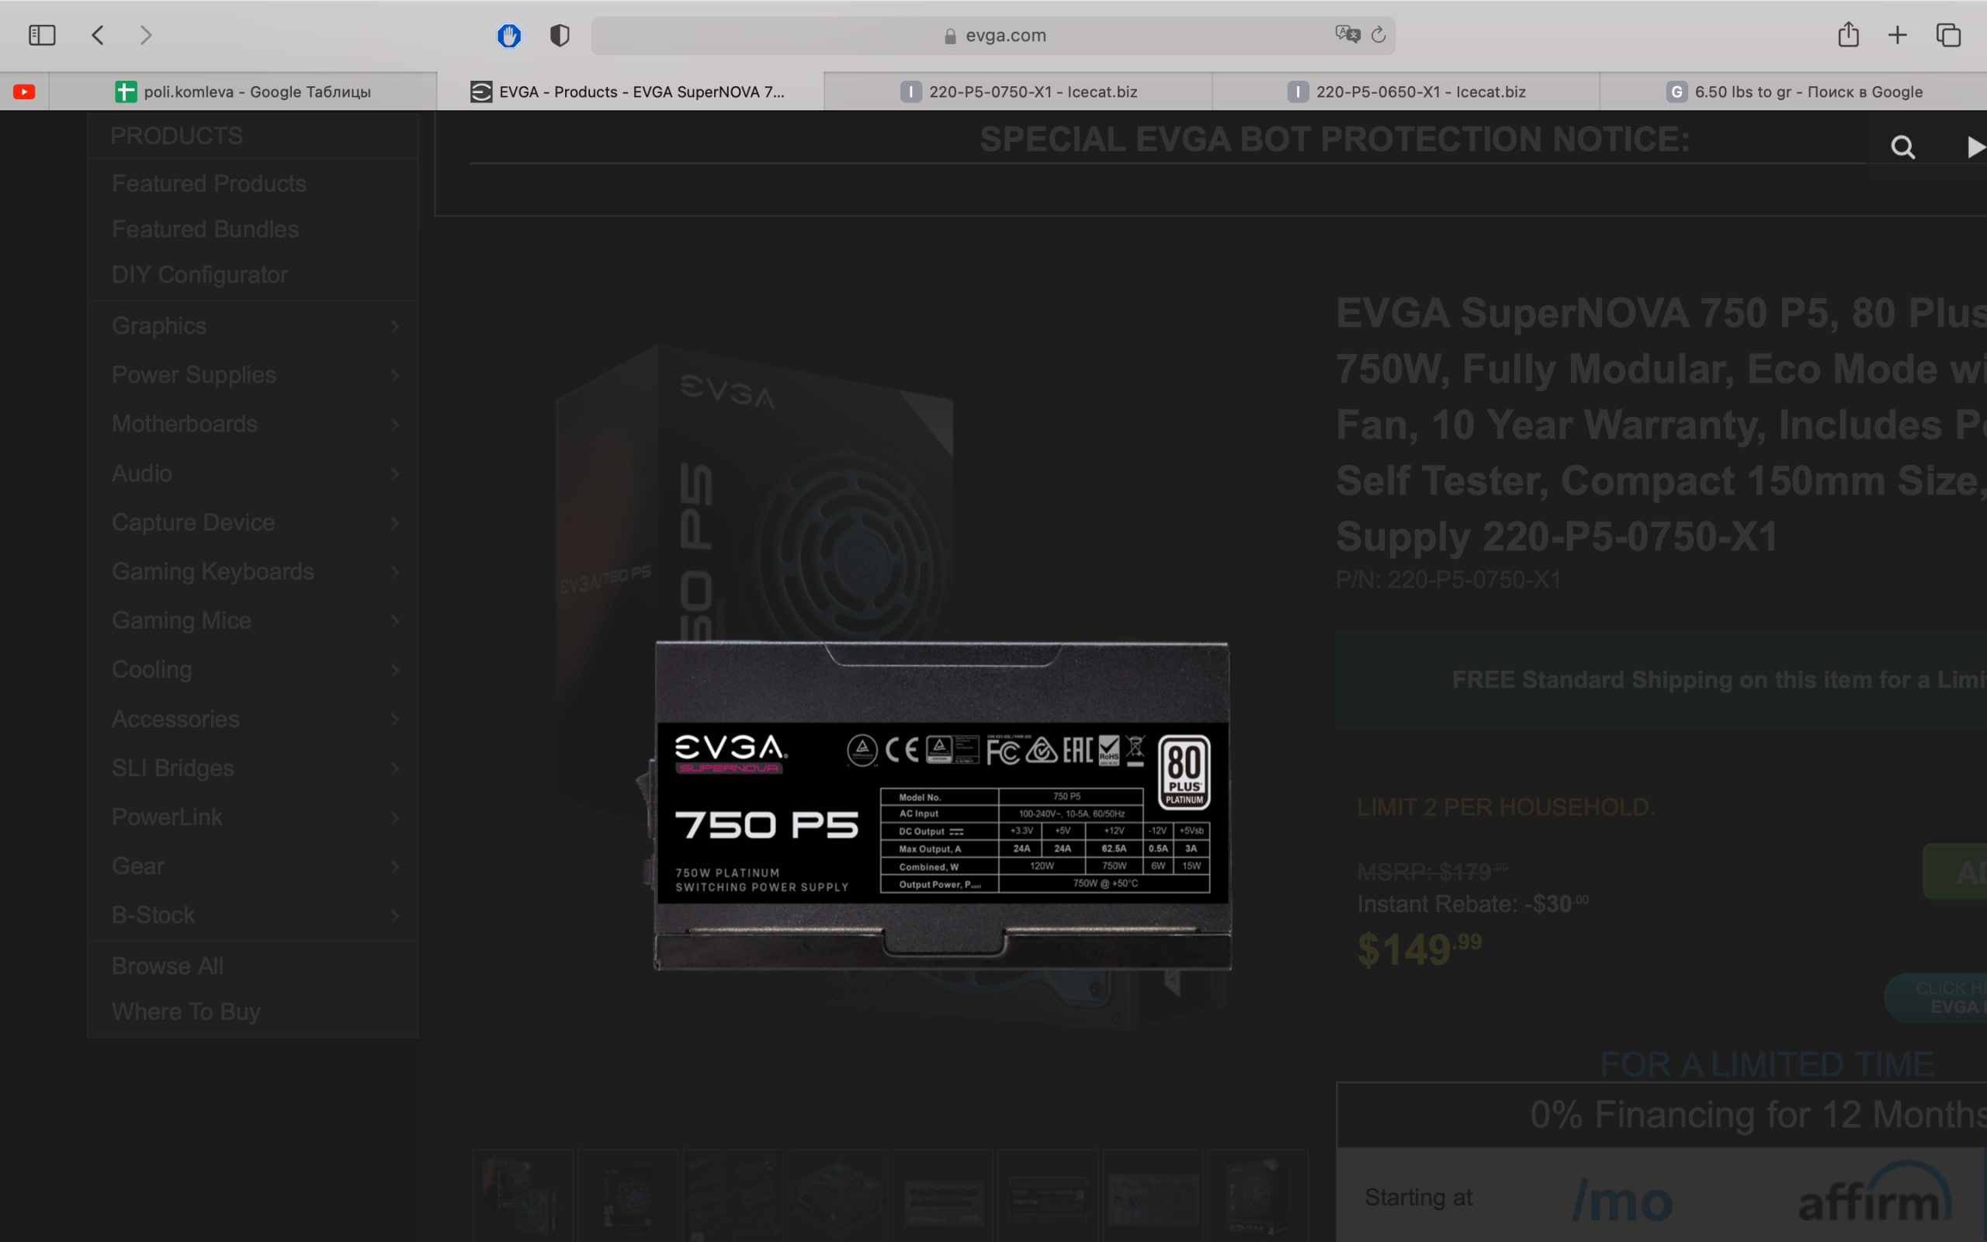Click the play arrow next to search

pos(1975,147)
